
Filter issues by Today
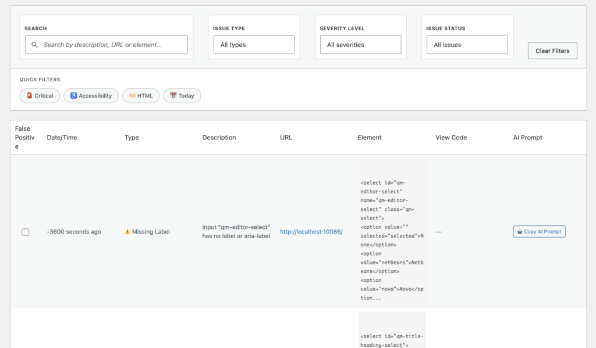(182, 96)
